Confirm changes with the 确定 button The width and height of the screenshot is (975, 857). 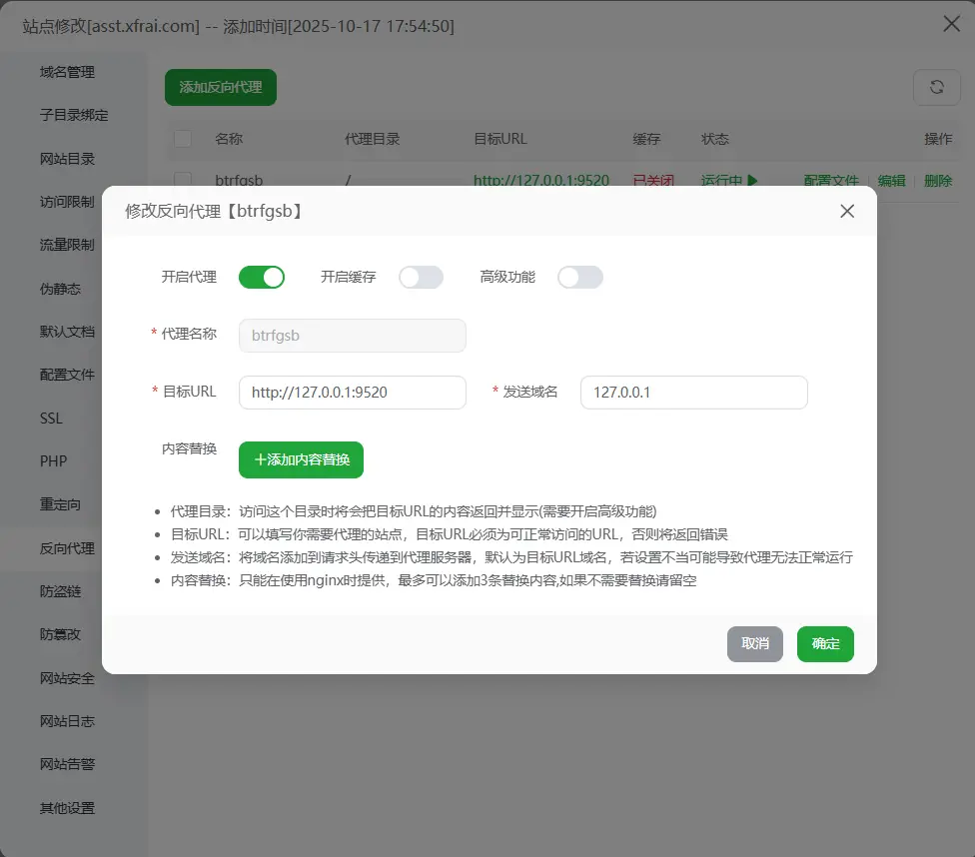click(825, 644)
